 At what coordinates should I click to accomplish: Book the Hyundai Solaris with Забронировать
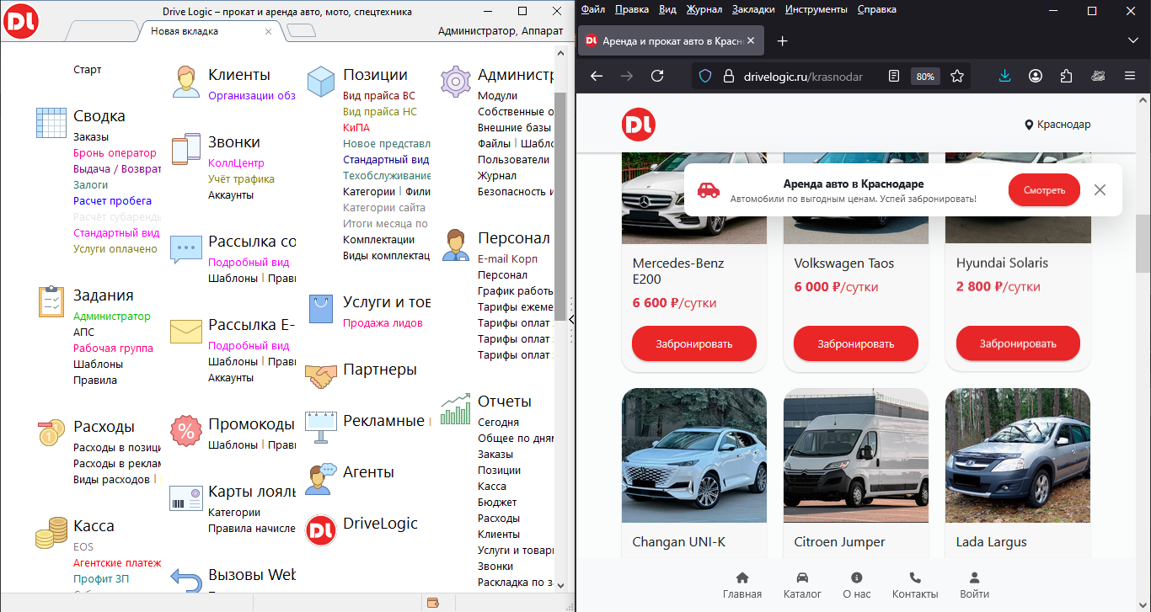tap(1018, 343)
